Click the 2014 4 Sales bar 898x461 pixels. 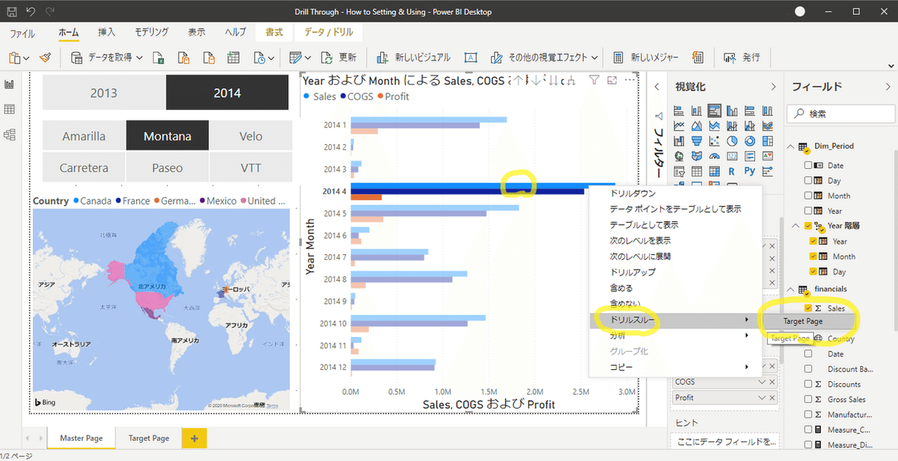[x=483, y=185]
